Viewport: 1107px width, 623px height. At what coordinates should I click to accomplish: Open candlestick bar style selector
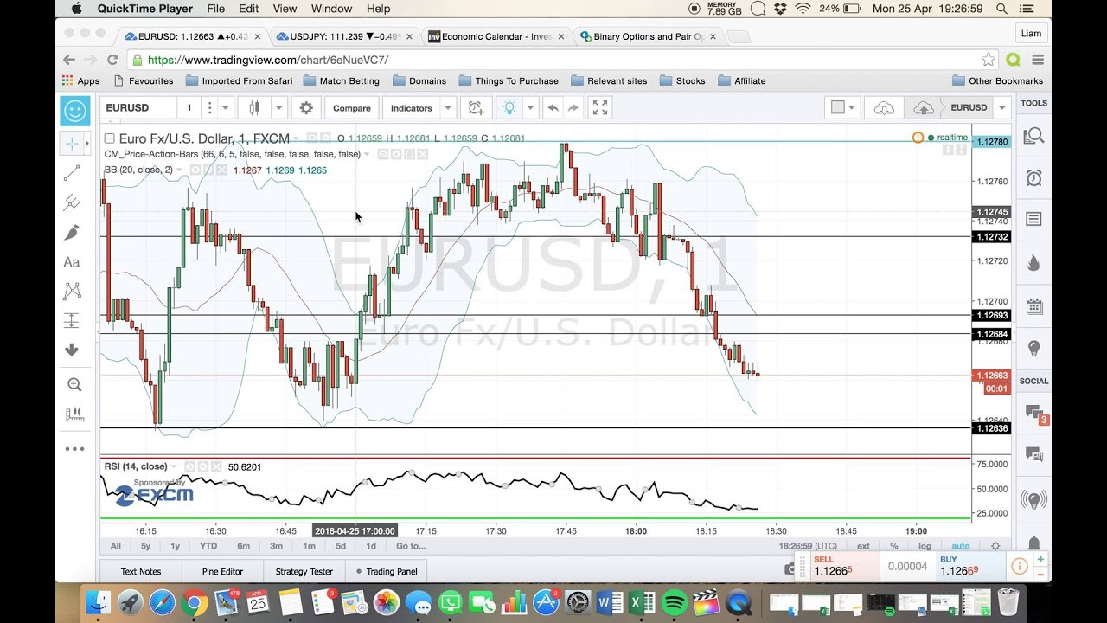pyautogui.click(x=254, y=108)
